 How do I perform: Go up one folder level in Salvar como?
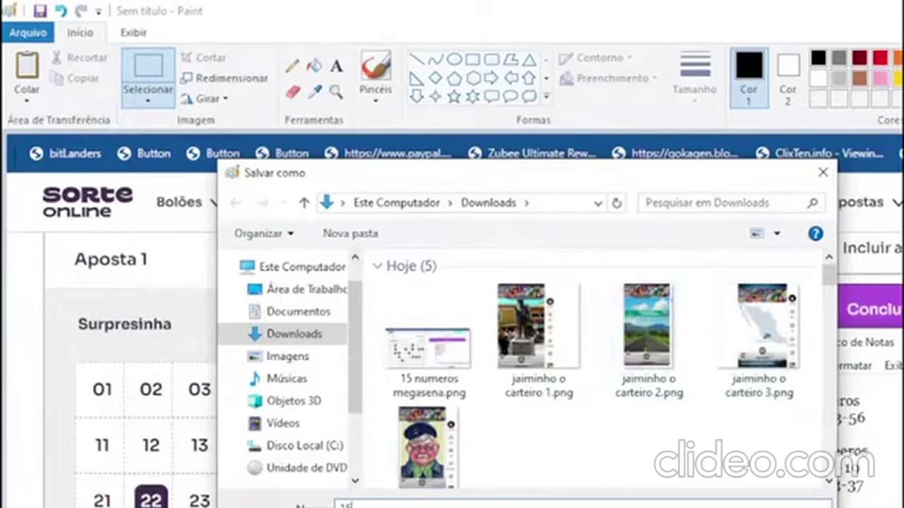tap(304, 202)
